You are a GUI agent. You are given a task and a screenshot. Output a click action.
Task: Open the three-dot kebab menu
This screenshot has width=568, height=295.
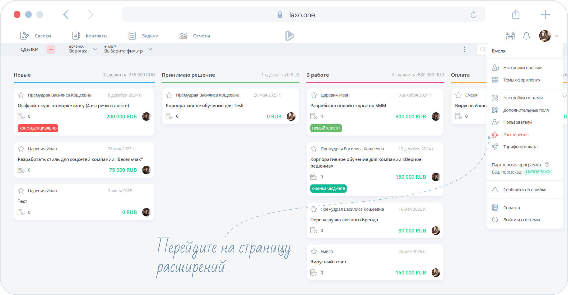(x=464, y=49)
